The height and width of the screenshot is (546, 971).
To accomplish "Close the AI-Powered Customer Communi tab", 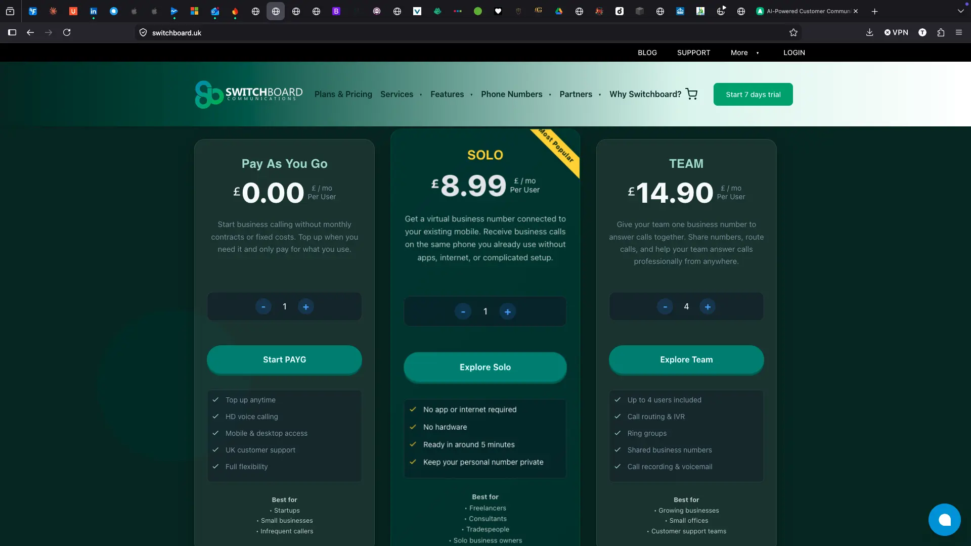I will (x=856, y=11).
